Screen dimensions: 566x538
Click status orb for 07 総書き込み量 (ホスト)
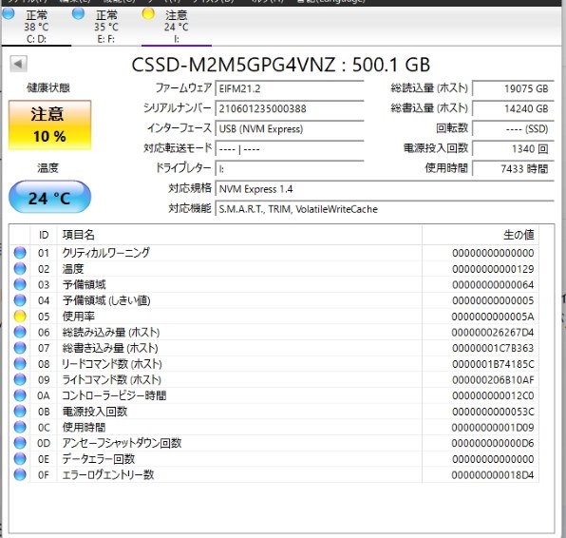(20, 348)
